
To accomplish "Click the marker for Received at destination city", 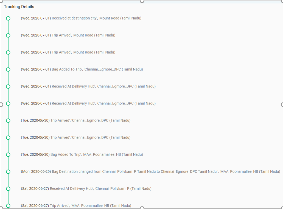I will [x=8, y=18].
